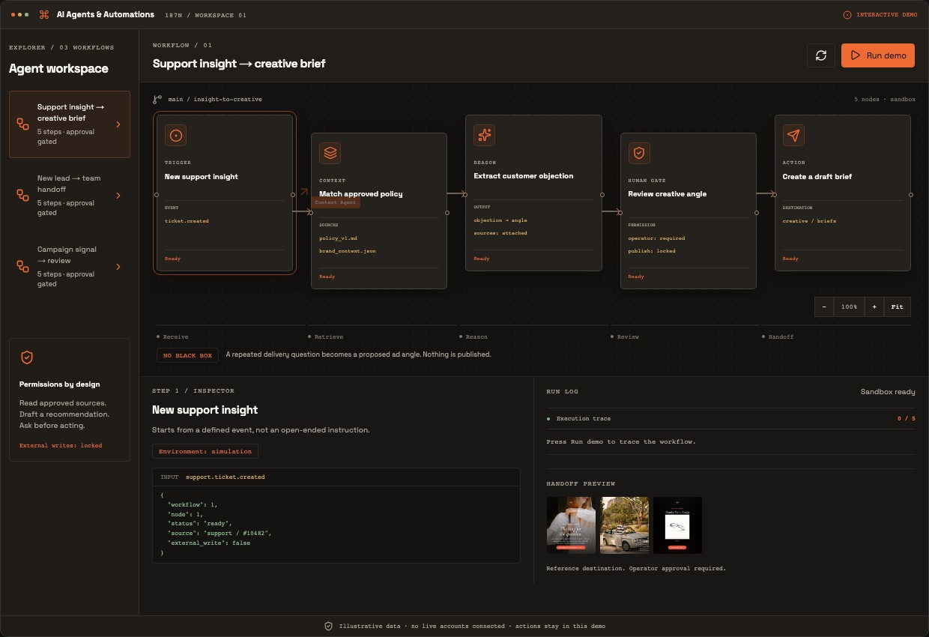Click the INTERACTIVE DEMO label
This screenshot has height=637, width=929.
coord(886,15)
